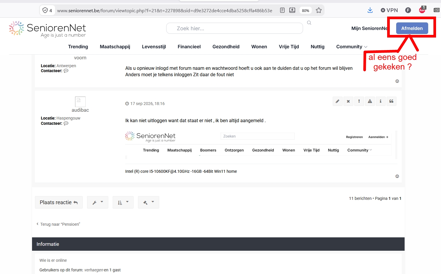This screenshot has width=441, height=274.
Task: Report the post using exclamation icon
Action: coord(359,101)
